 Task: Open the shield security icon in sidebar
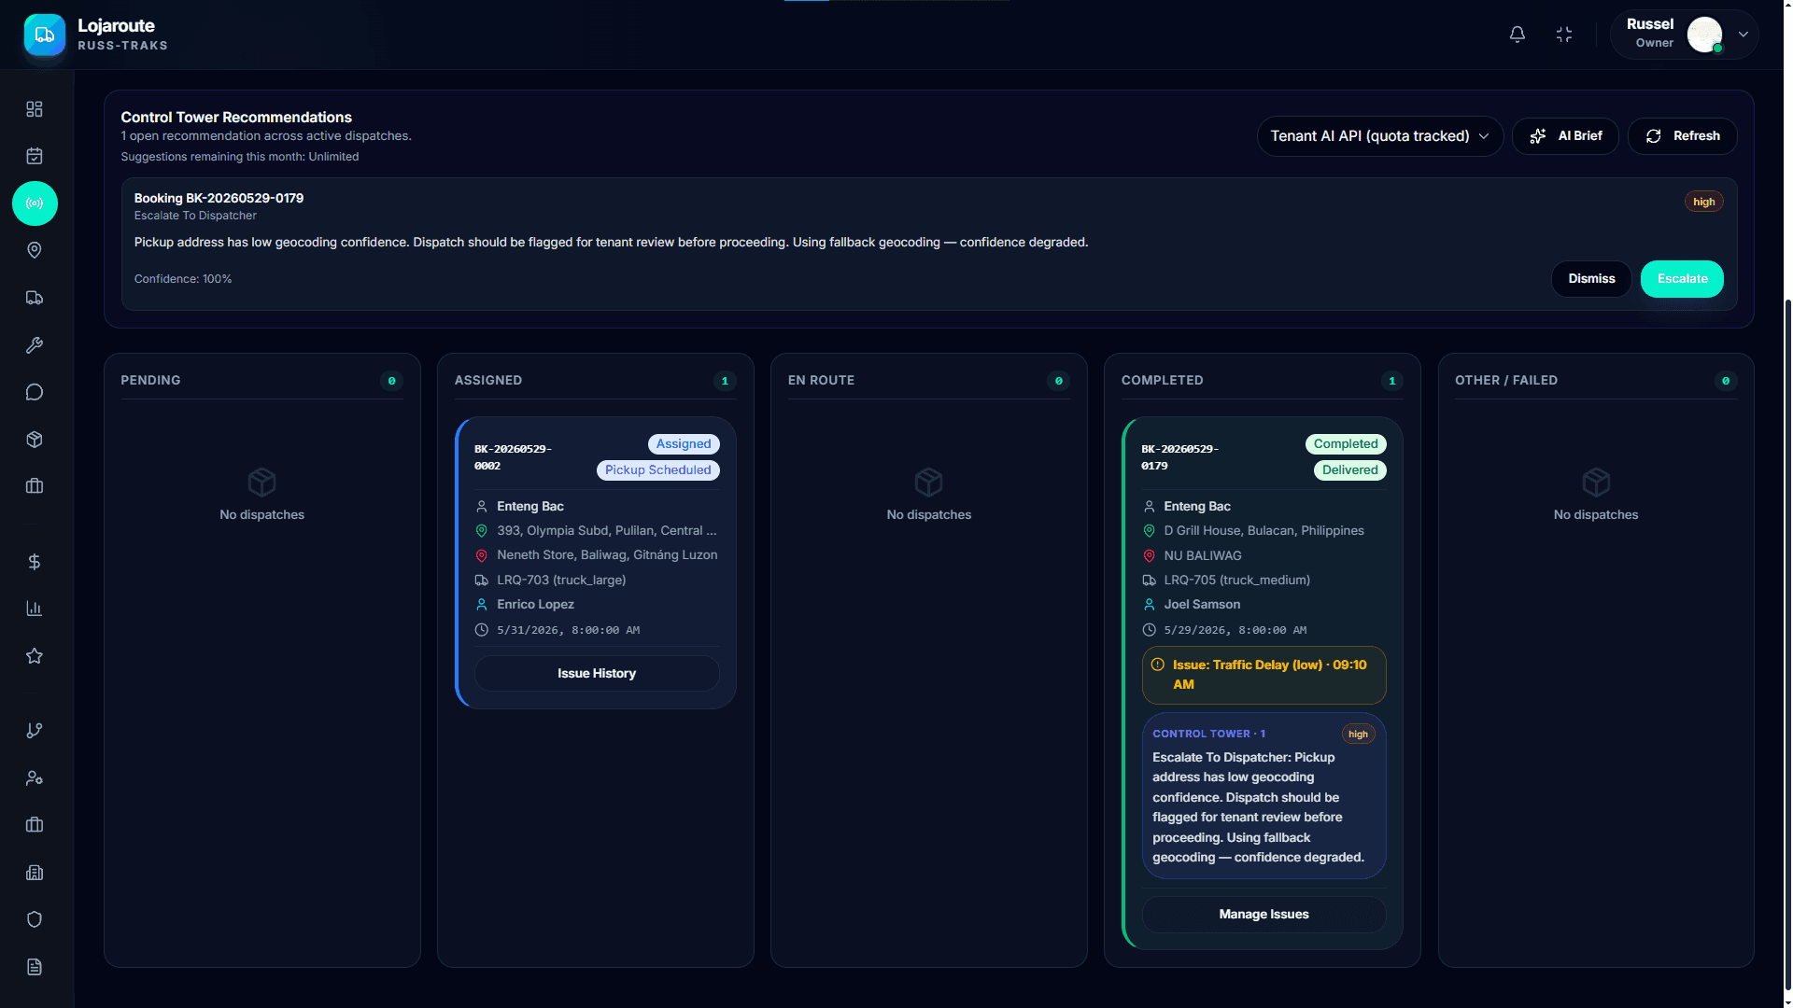pyautogui.click(x=35, y=919)
